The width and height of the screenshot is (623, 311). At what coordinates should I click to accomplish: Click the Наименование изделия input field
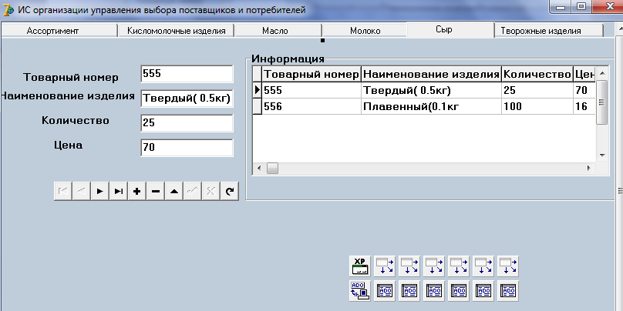(x=187, y=99)
